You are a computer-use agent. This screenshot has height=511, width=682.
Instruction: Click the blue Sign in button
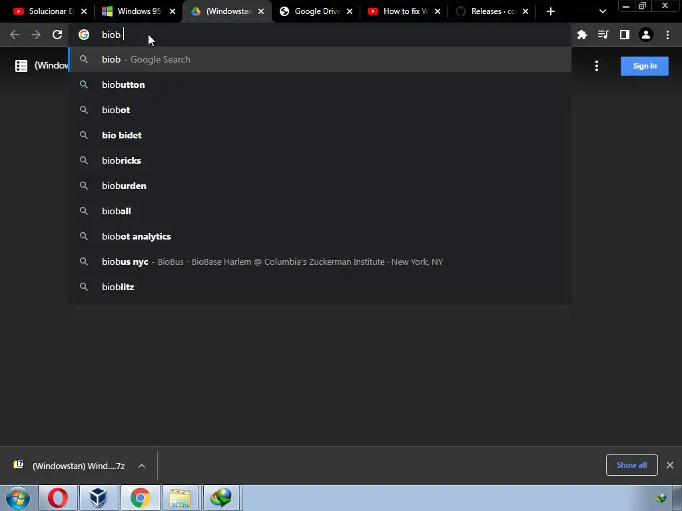[645, 66]
